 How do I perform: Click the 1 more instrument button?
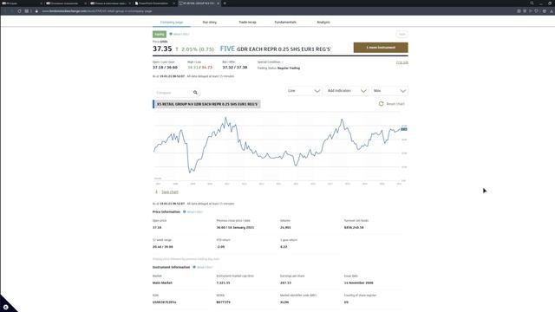coord(381,48)
